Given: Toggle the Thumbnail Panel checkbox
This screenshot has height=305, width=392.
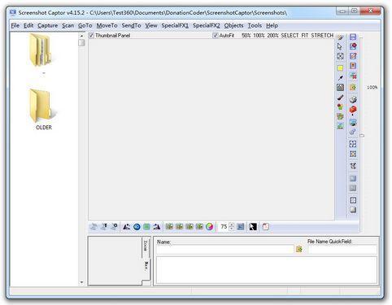Looking at the screenshot, I should (x=91, y=36).
